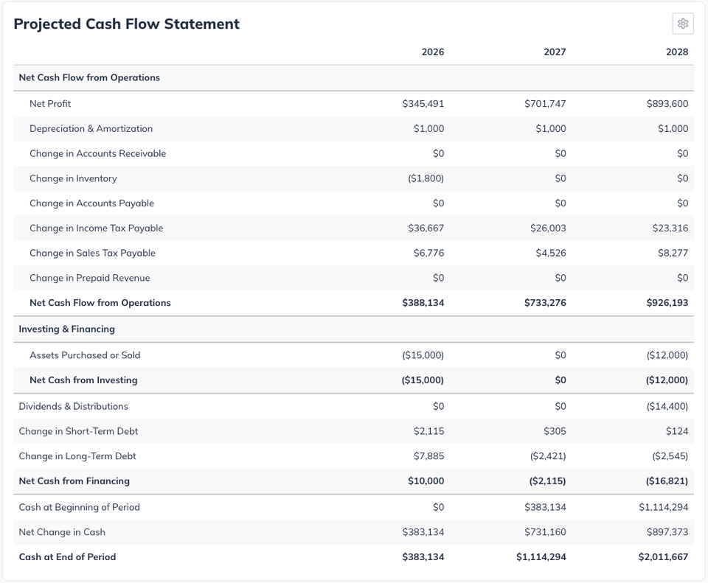Viewport: 708px width, 583px height.
Task: Select the $897,373 net change in cash
Action: [667, 532]
